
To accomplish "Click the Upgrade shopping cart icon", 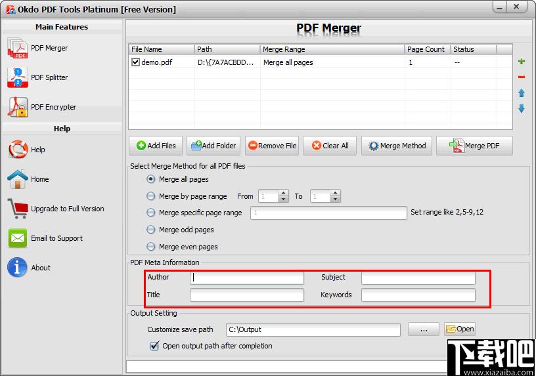I will point(18,209).
